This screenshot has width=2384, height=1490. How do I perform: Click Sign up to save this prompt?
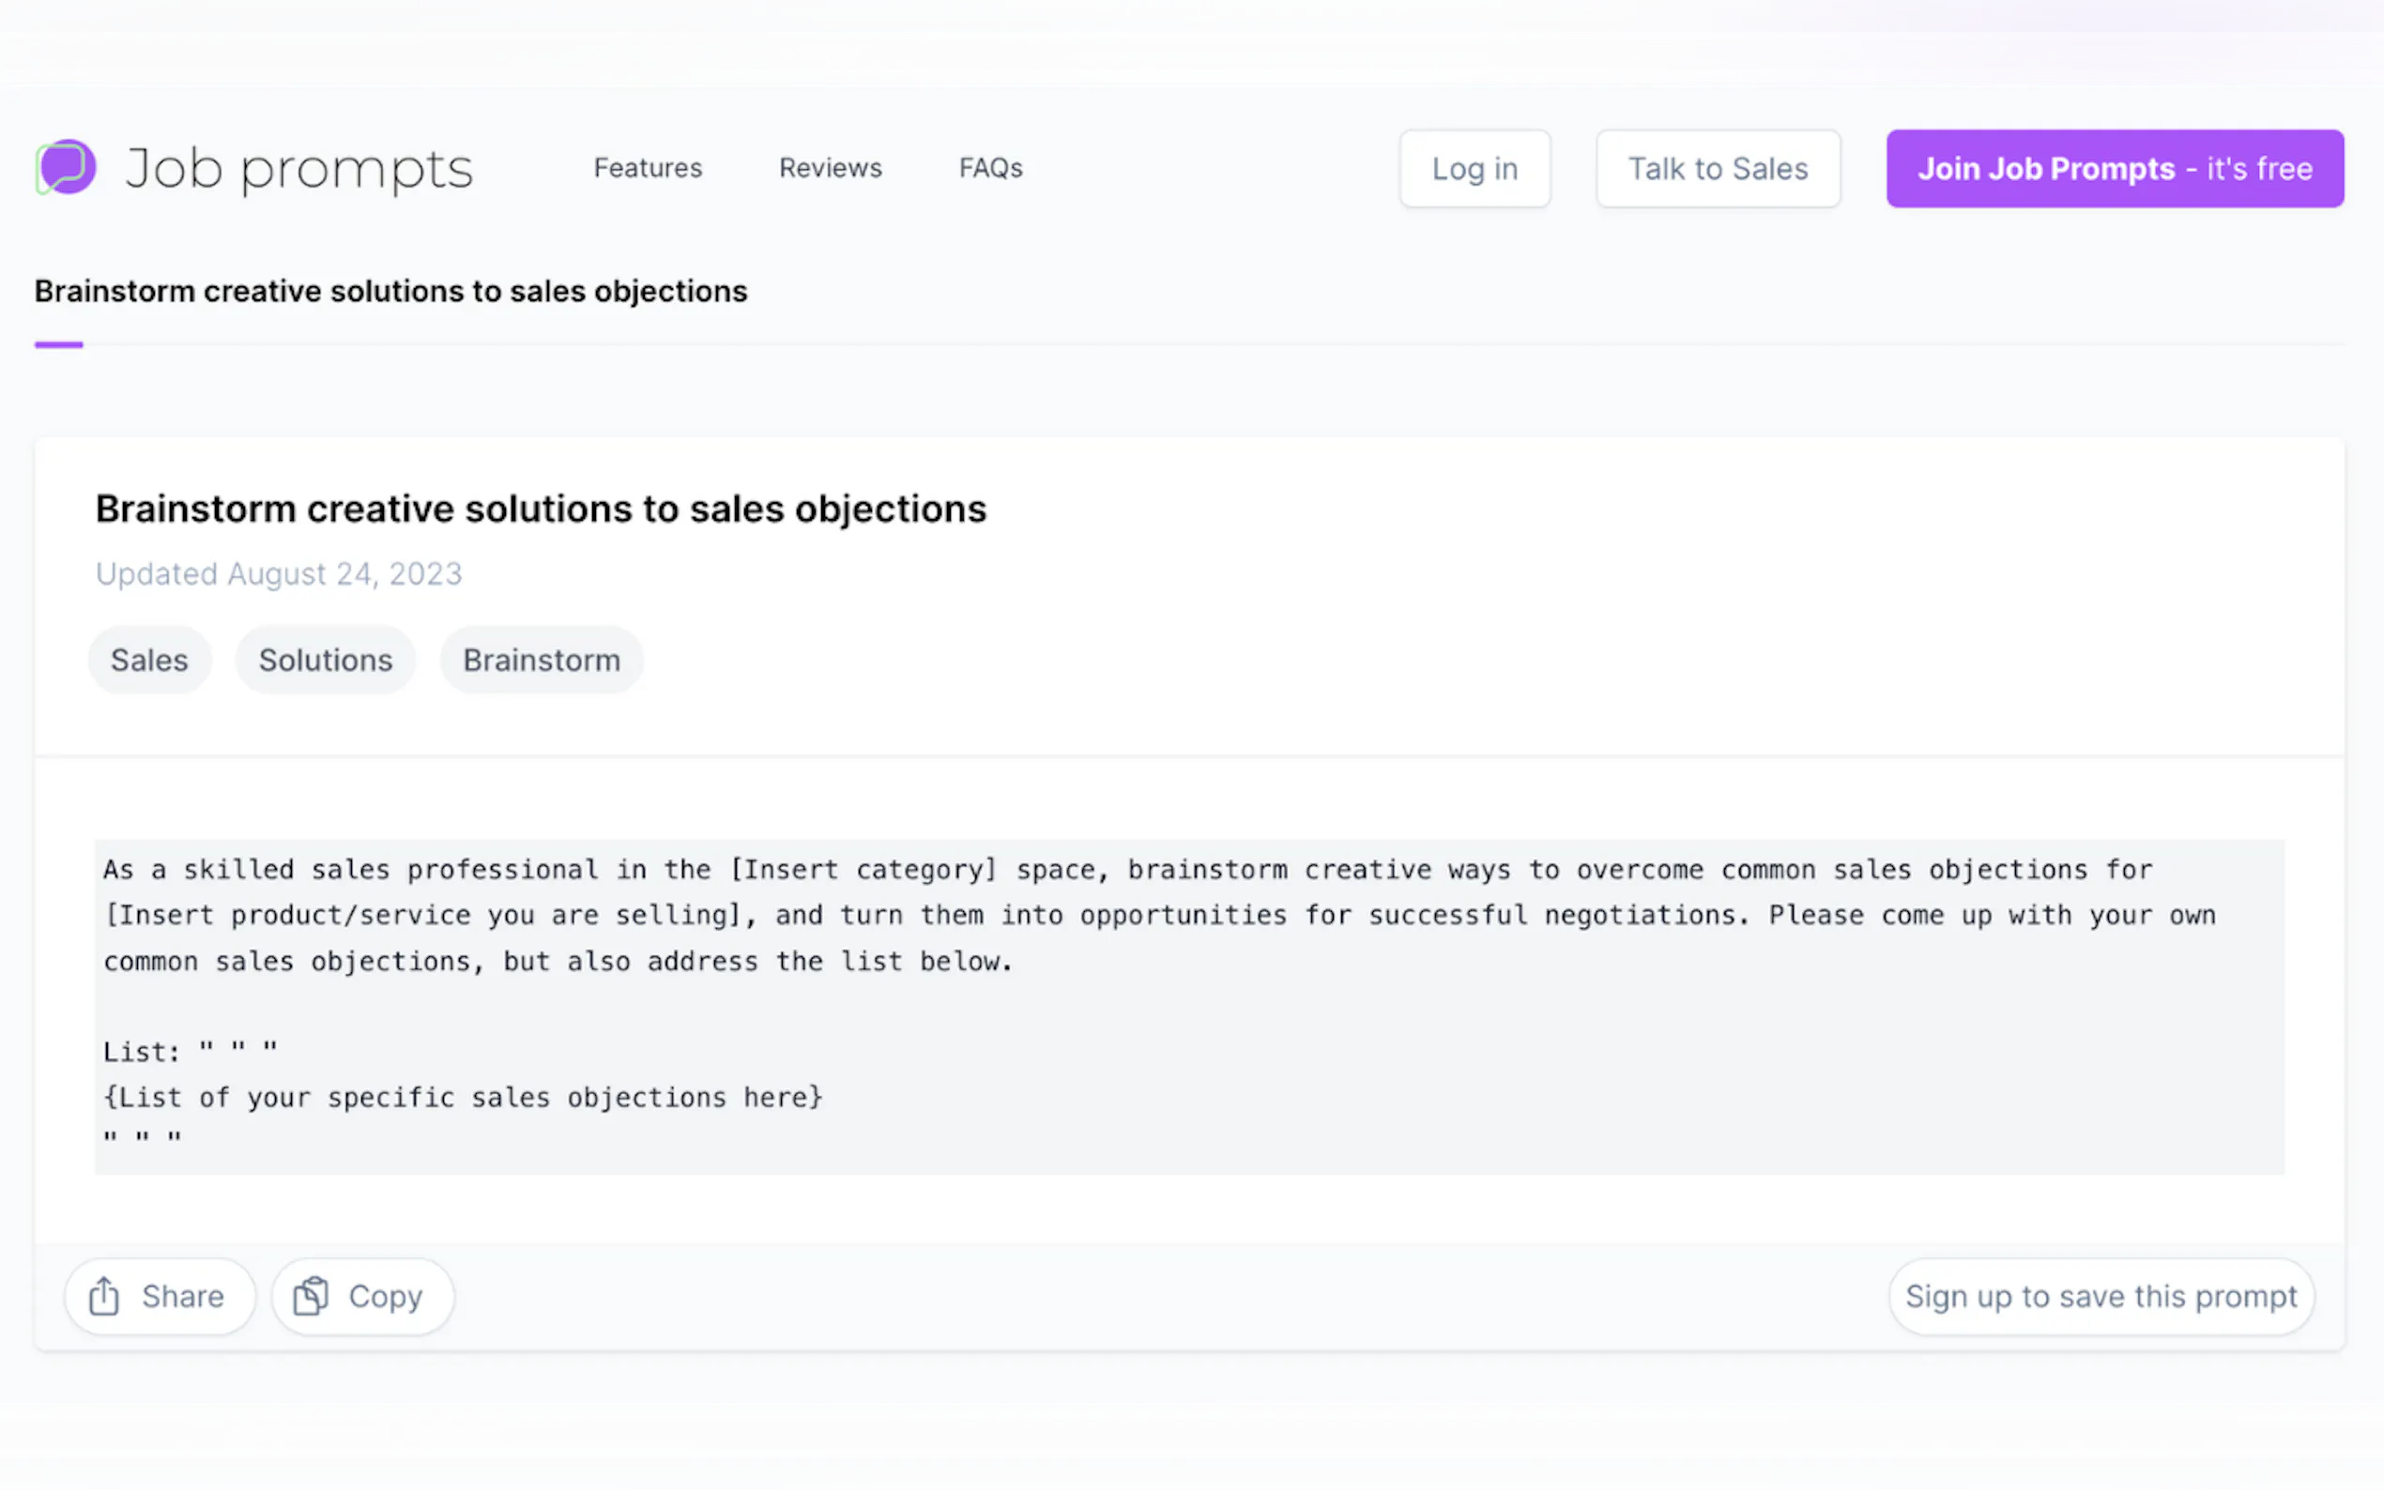[x=2101, y=1296]
